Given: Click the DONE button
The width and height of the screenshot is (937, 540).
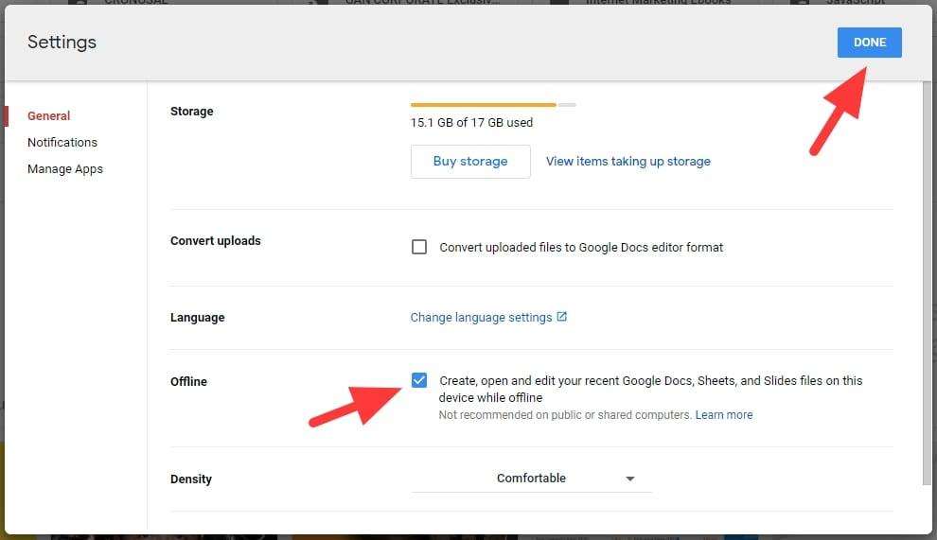Looking at the screenshot, I should coord(869,43).
